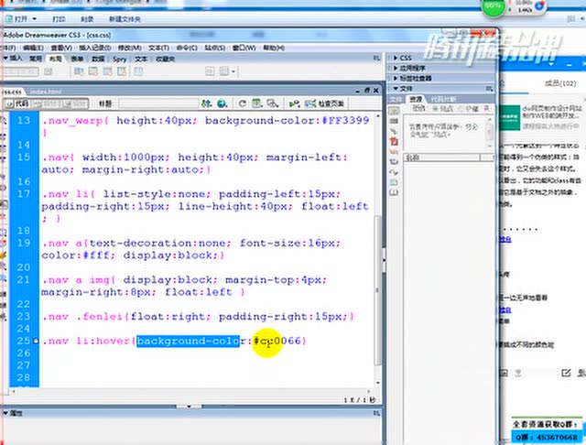Screen dimensions: 586x445
Task: Click the .nav_warp selector on line 13
Action: point(72,121)
